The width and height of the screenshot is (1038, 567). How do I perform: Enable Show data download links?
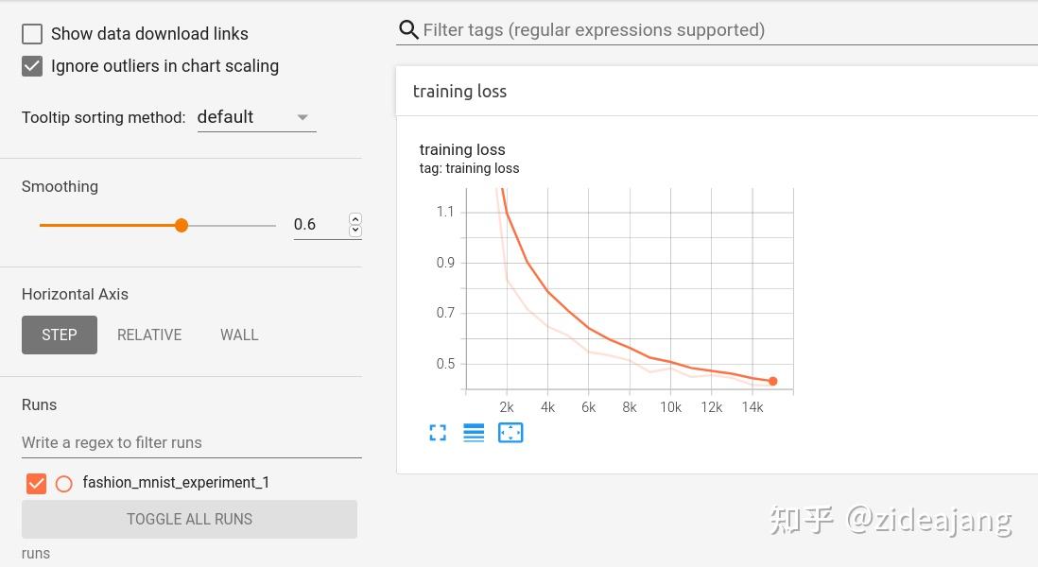[32, 34]
